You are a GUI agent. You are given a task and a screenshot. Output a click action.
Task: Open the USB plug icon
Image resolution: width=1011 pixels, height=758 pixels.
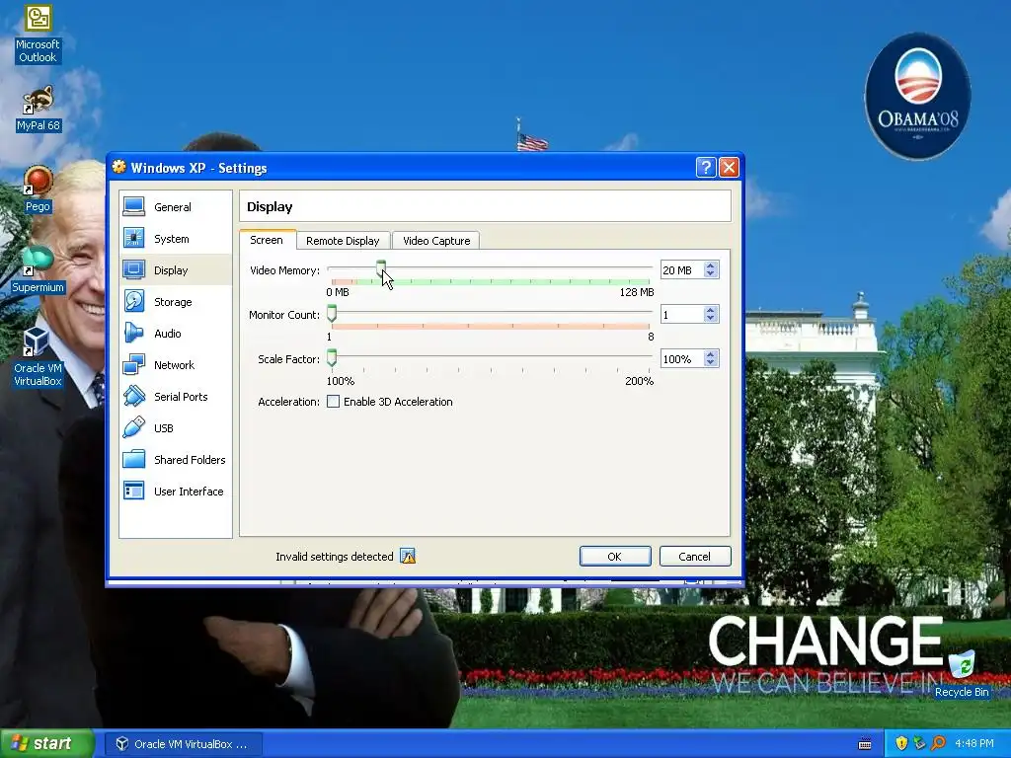[x=133, y=427]
